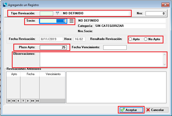This screenshot has width=172, height=116.
Task: Open the Socio lookup list icon
Action: tap(72, 21)
